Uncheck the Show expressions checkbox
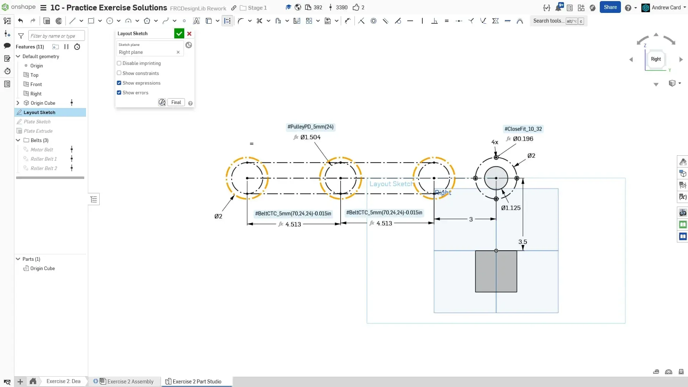This screenshot has width=688, height=387. [119, 83]
